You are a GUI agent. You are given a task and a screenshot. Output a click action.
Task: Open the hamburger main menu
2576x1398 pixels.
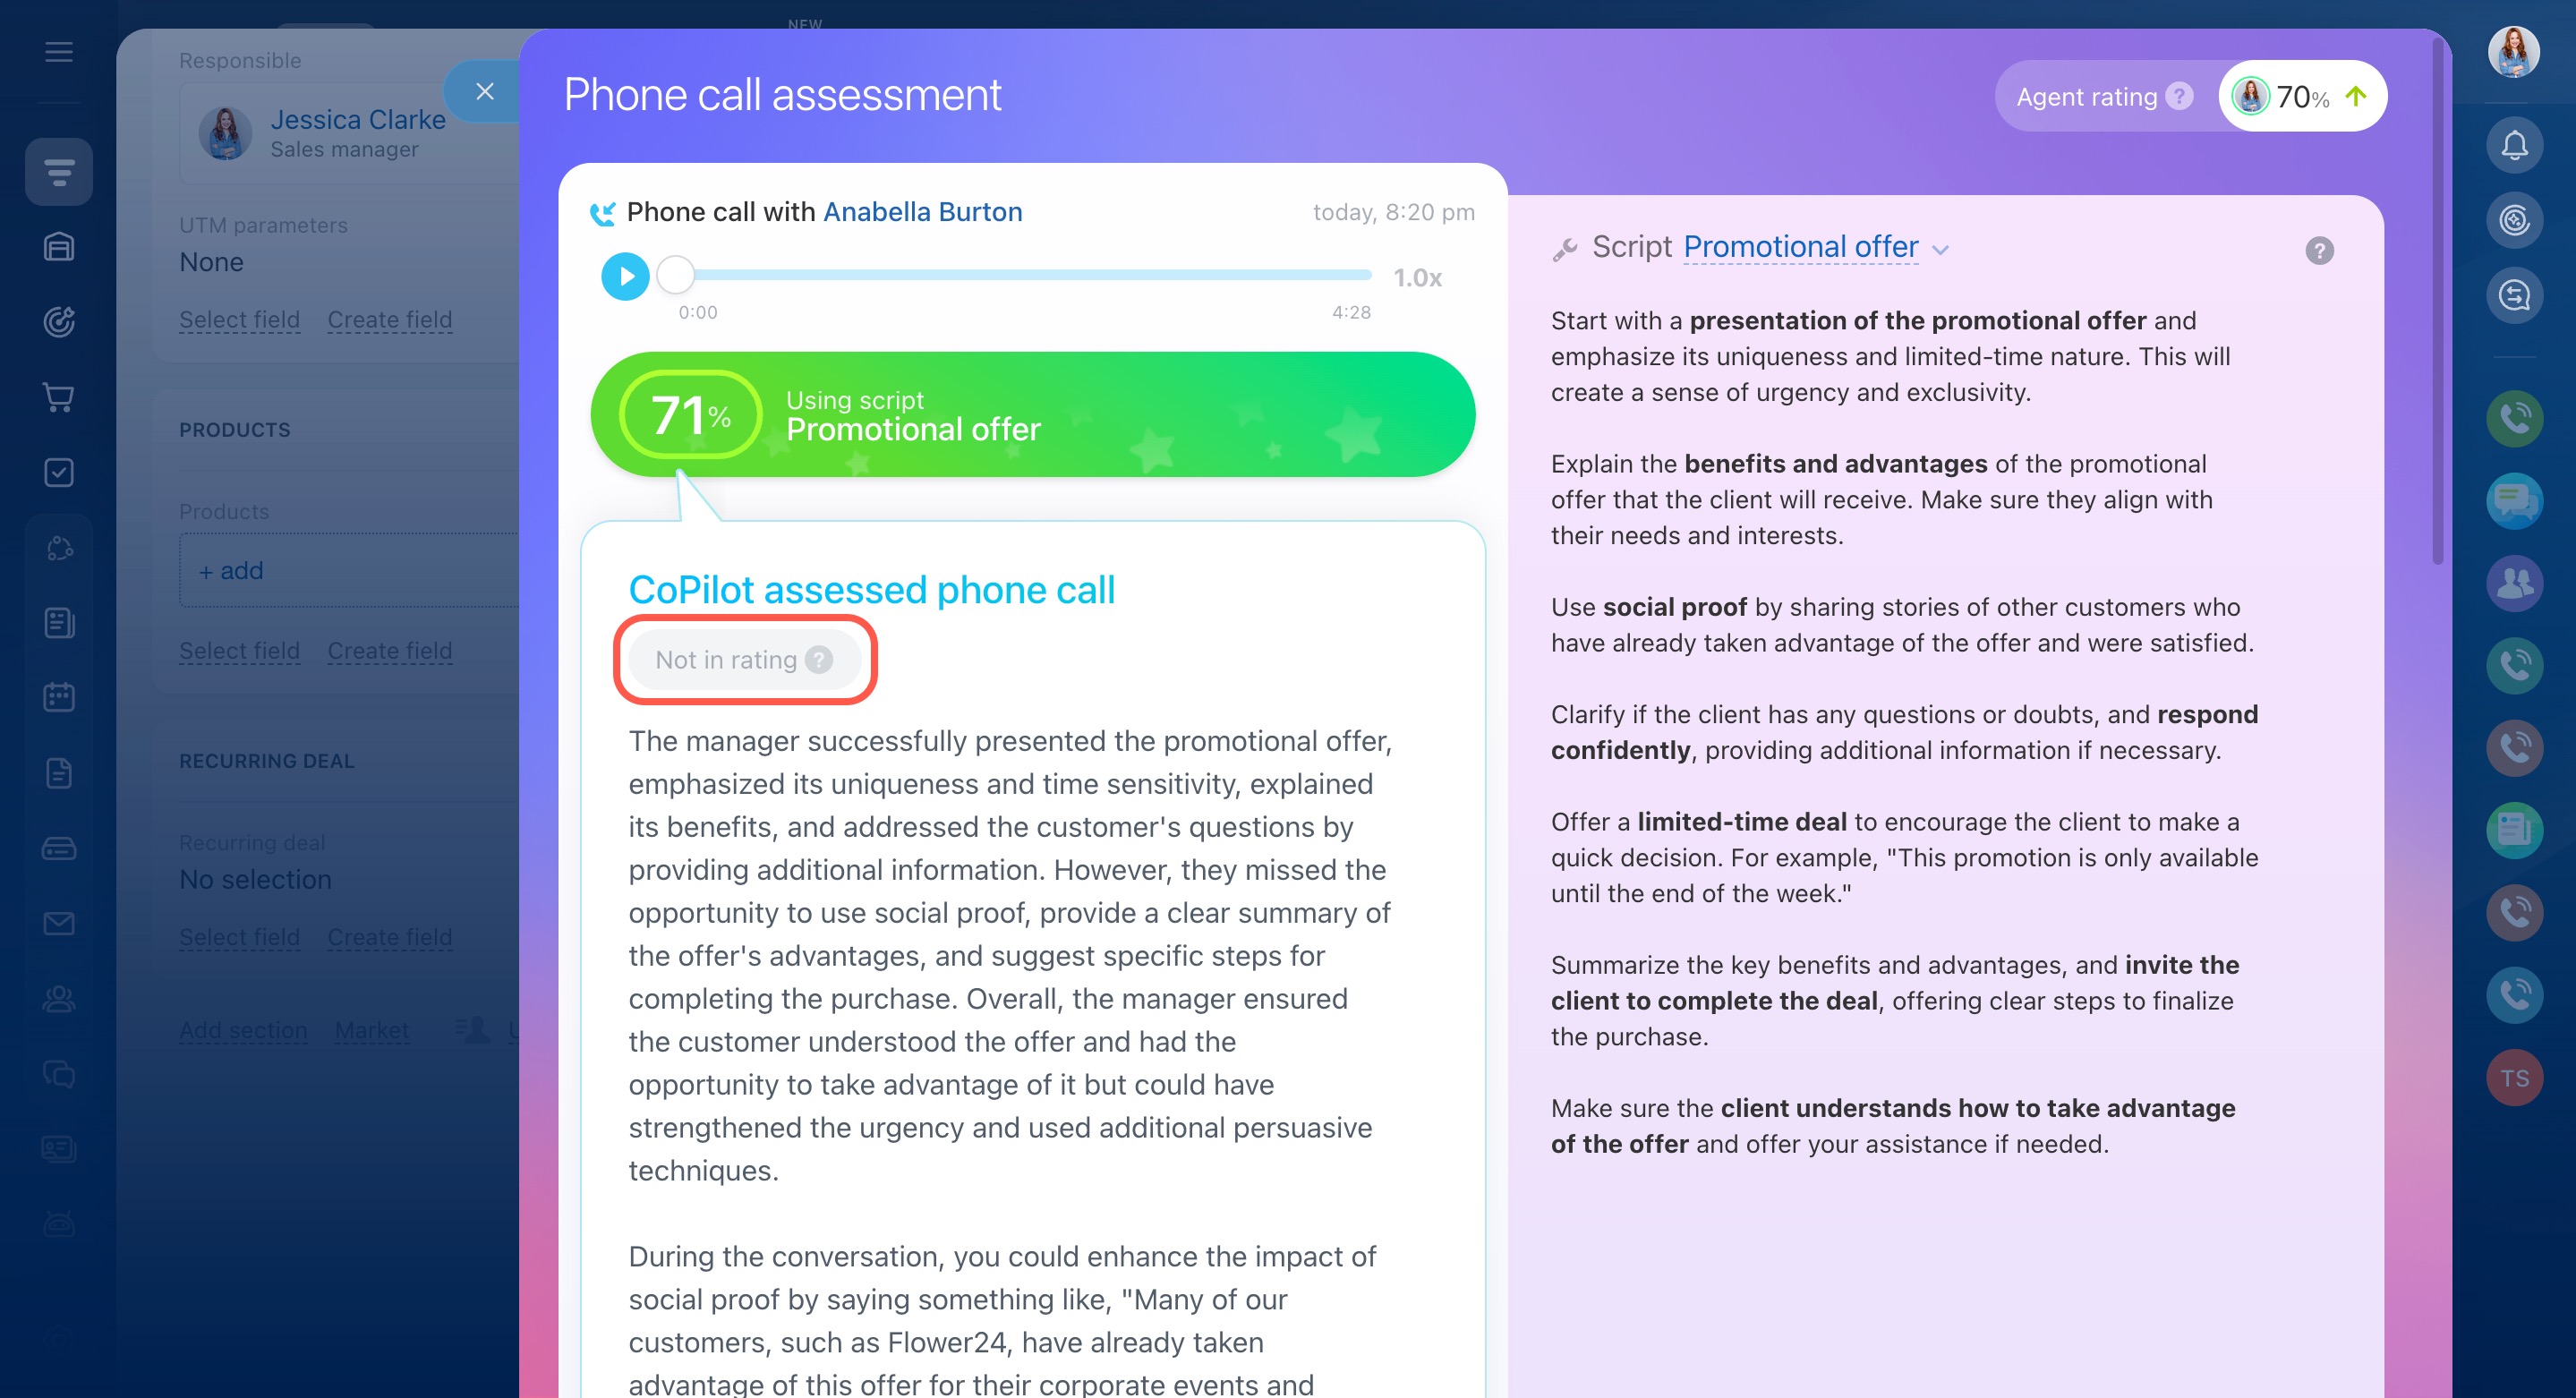click(59, 52)
